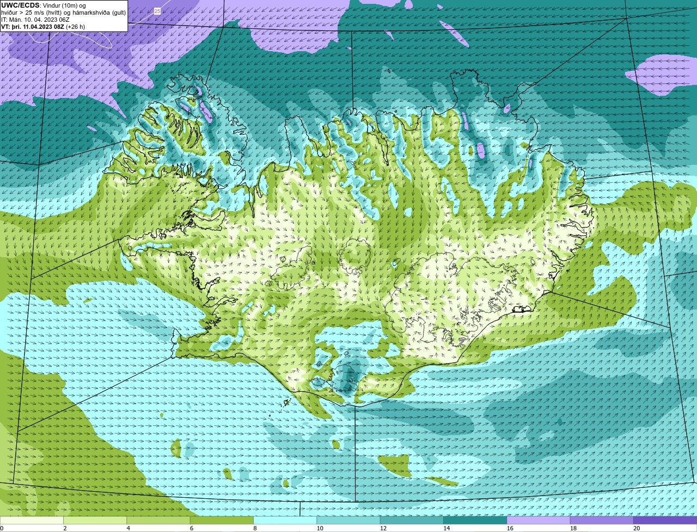
Task: Pick the 4–6 m/s legend color swatch
Action: pos(158,520)
